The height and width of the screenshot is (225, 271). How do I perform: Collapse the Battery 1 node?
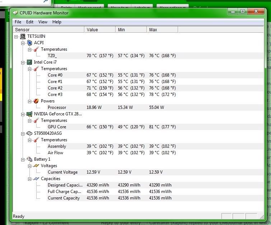pyautogui.click(x=23, y=160)
